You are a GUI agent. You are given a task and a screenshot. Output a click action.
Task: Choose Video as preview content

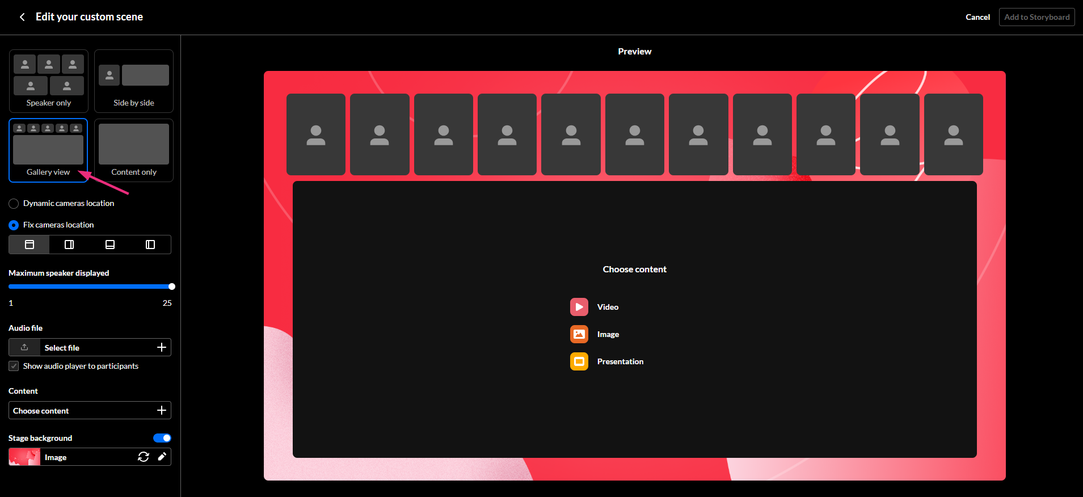(x=608, y=307)
